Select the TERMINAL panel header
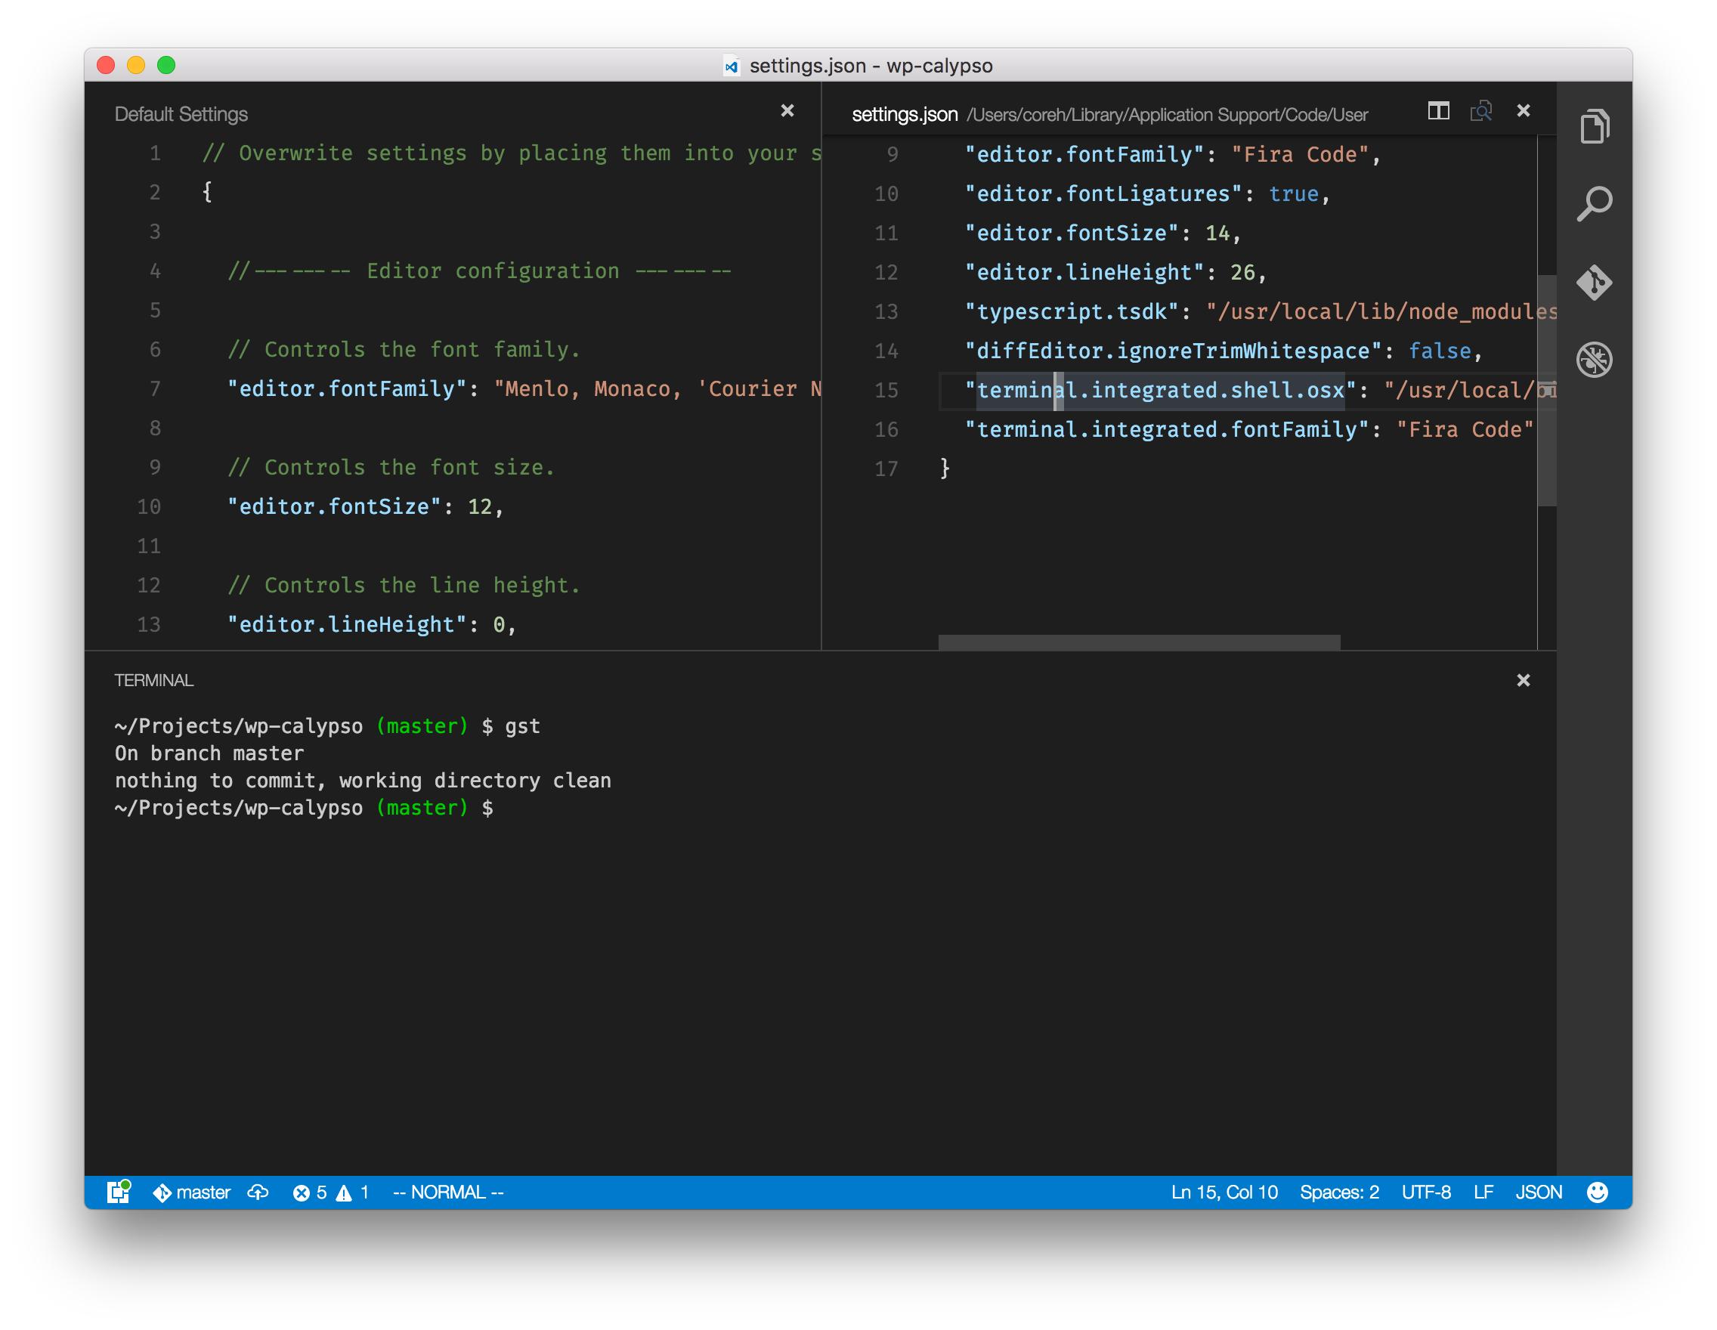Screen dimensions: 1717x1330 [153, 680]
